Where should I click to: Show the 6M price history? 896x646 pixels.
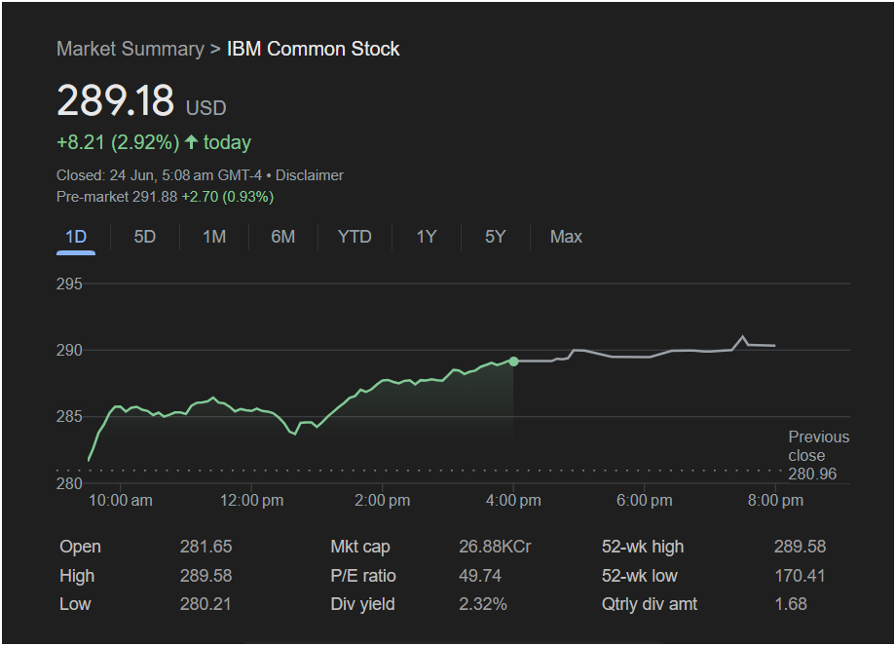coord(282,237)
